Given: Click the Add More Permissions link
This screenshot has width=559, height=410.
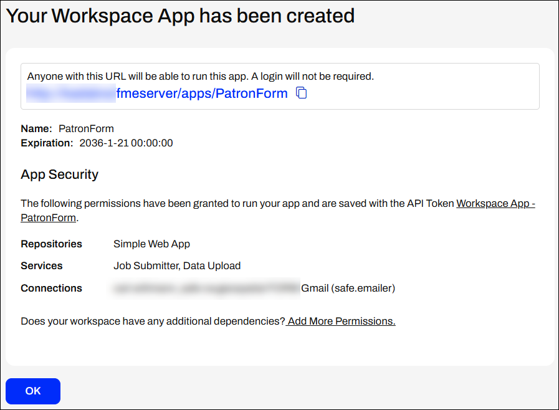Looking at the screenshot, I should tap(340, 322).
